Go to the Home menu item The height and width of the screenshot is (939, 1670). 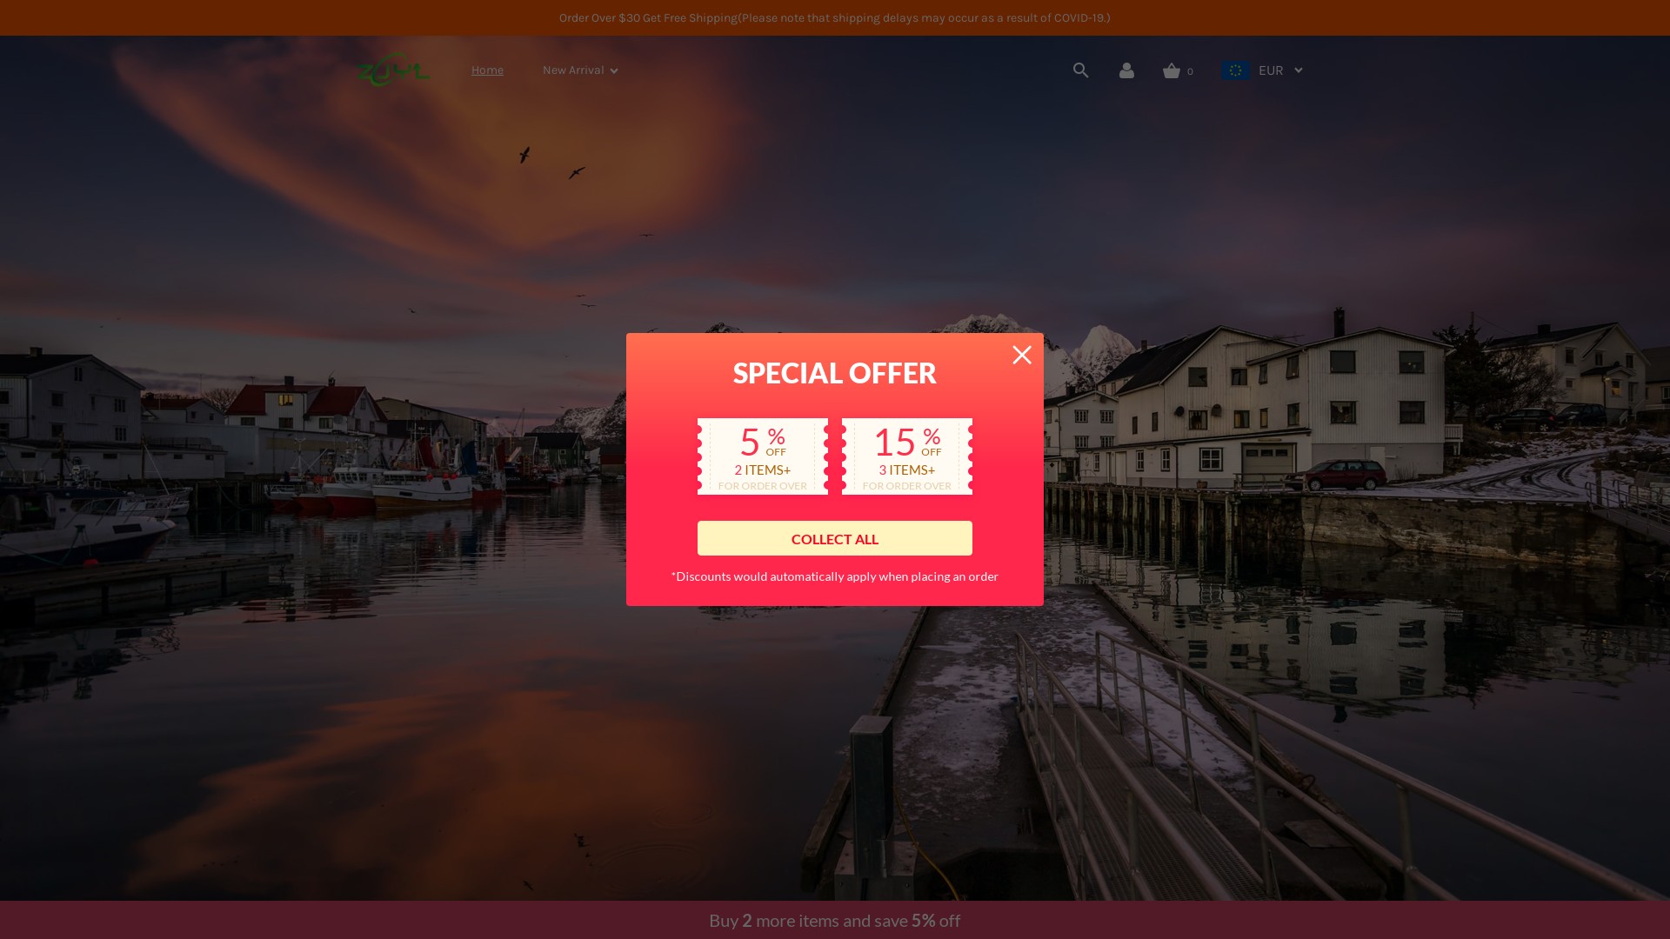tap(487, 70)
